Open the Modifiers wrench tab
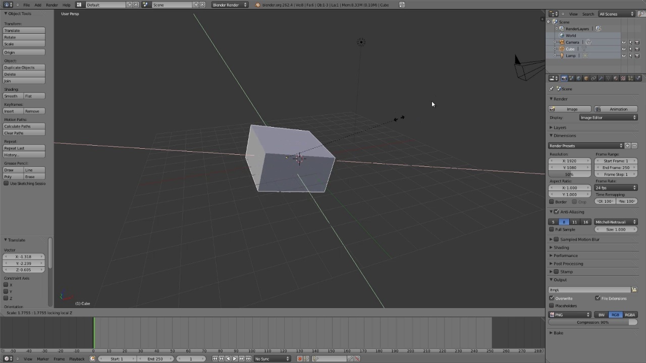Screen dimensions: 646x363 [601, 78]
